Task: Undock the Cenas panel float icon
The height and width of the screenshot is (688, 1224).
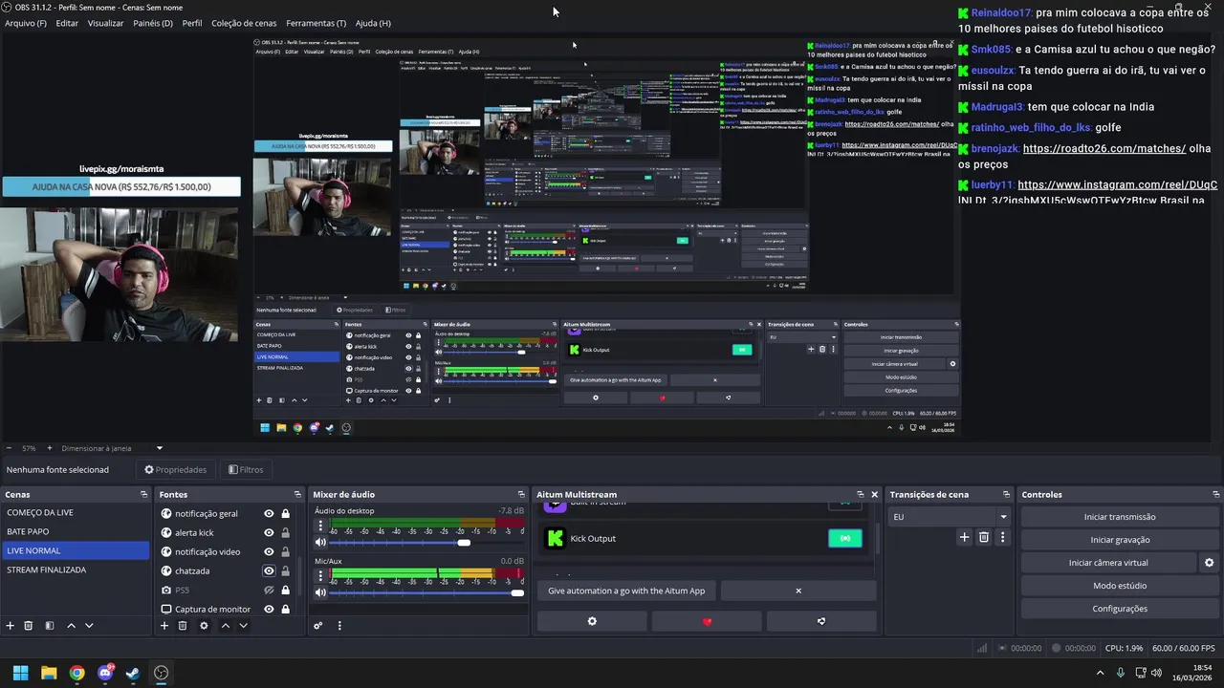Action: coord(143,494)
